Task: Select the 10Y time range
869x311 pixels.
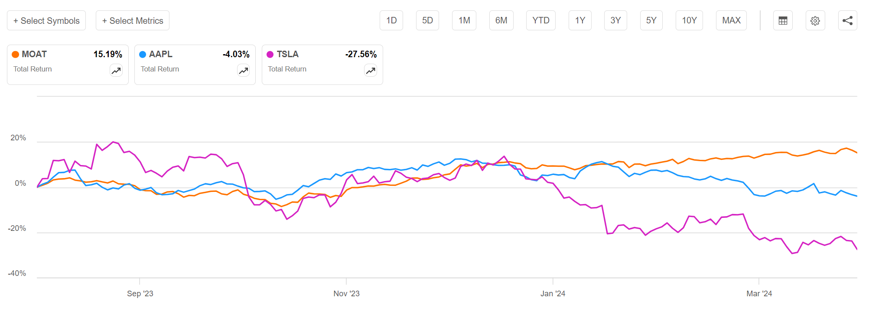Action: [x=689, y=20]
